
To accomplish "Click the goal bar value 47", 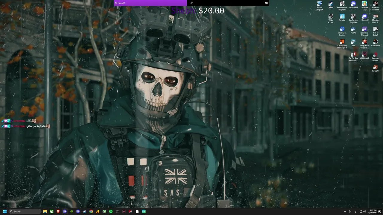I will click(191, 3).
